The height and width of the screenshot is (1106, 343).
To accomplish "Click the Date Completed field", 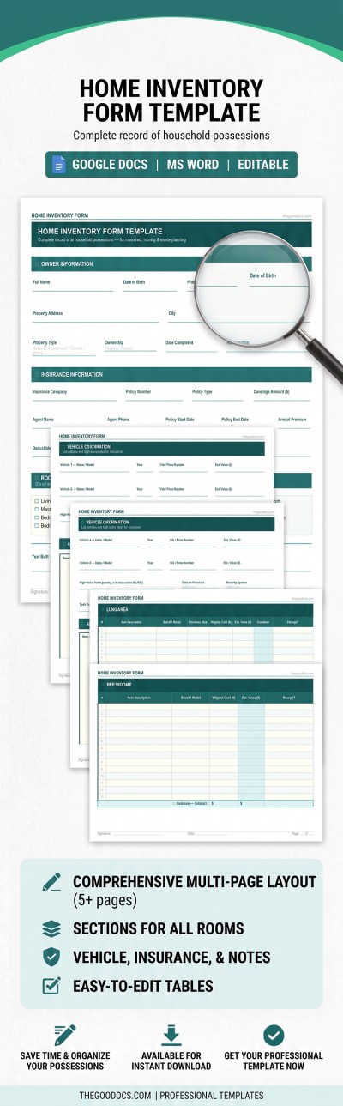I will [191, 346].
